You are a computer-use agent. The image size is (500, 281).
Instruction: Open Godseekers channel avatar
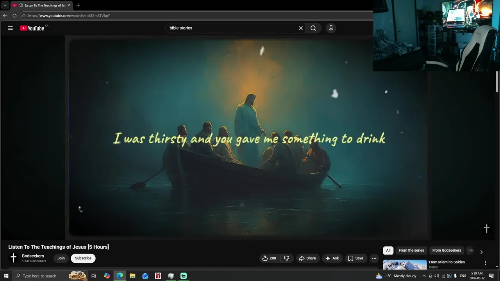click(14, 258)
